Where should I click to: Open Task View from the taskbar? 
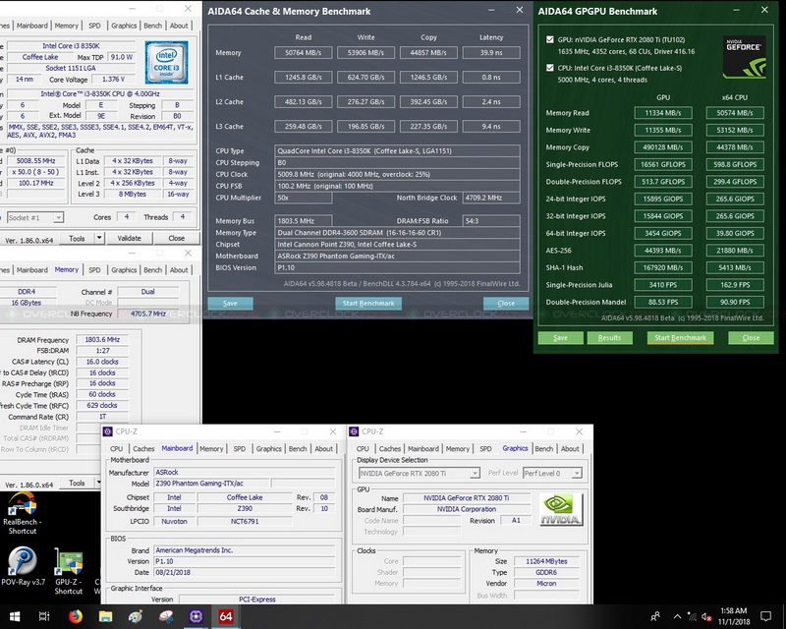44,616
